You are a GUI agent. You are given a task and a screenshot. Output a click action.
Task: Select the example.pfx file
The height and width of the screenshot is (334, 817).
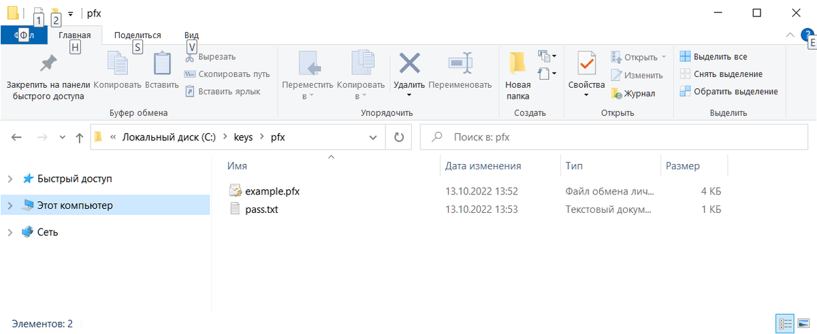tap(272, 191)
